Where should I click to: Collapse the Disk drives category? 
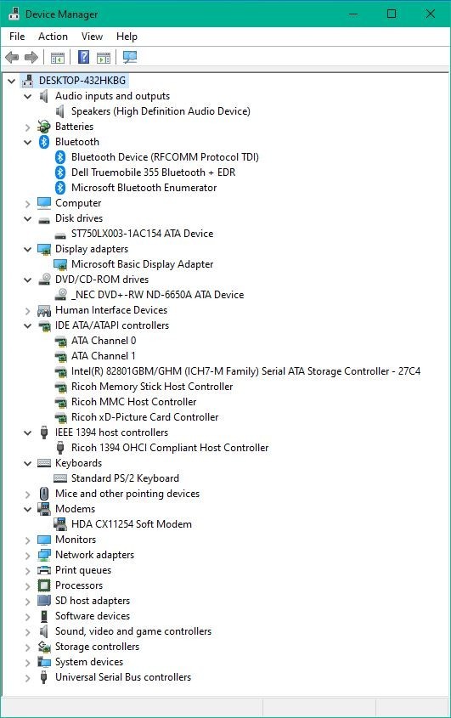(x=27, y=219)
